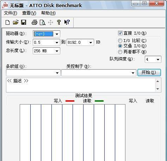This screenshot has height=161, width=167.
Task: Expand the 总长度 256 MB dropdown
Action: click(57, 51)
